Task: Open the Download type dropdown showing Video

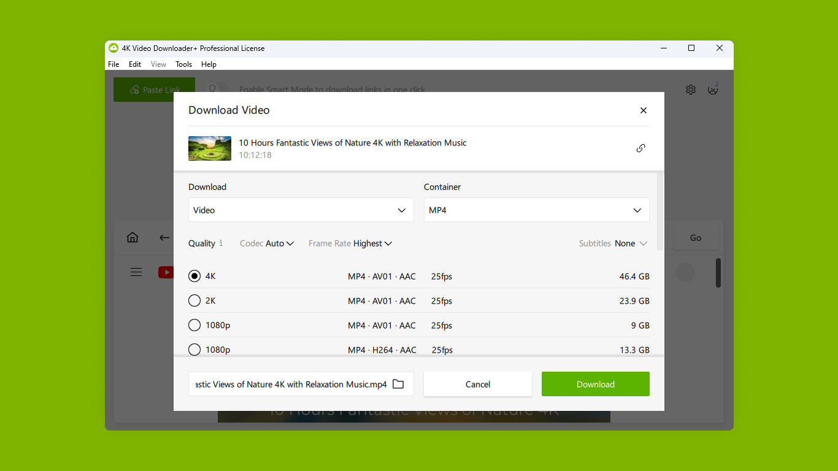Action: pos(301,210)
